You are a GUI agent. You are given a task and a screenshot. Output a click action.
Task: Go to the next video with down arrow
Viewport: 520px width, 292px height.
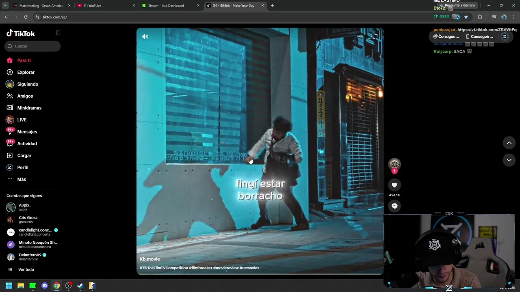tap(509, 160)
